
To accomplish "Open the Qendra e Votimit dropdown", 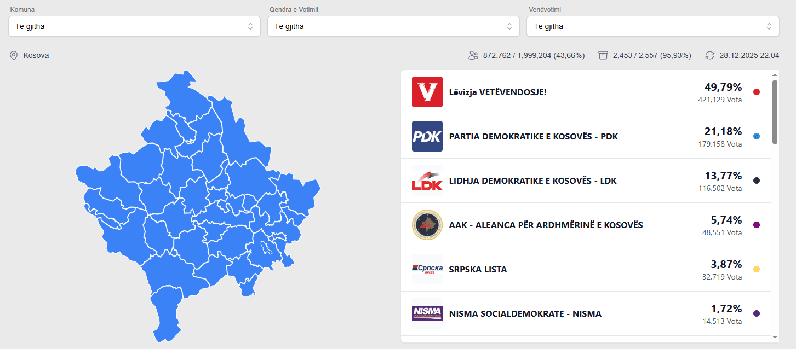I will 393,26.
